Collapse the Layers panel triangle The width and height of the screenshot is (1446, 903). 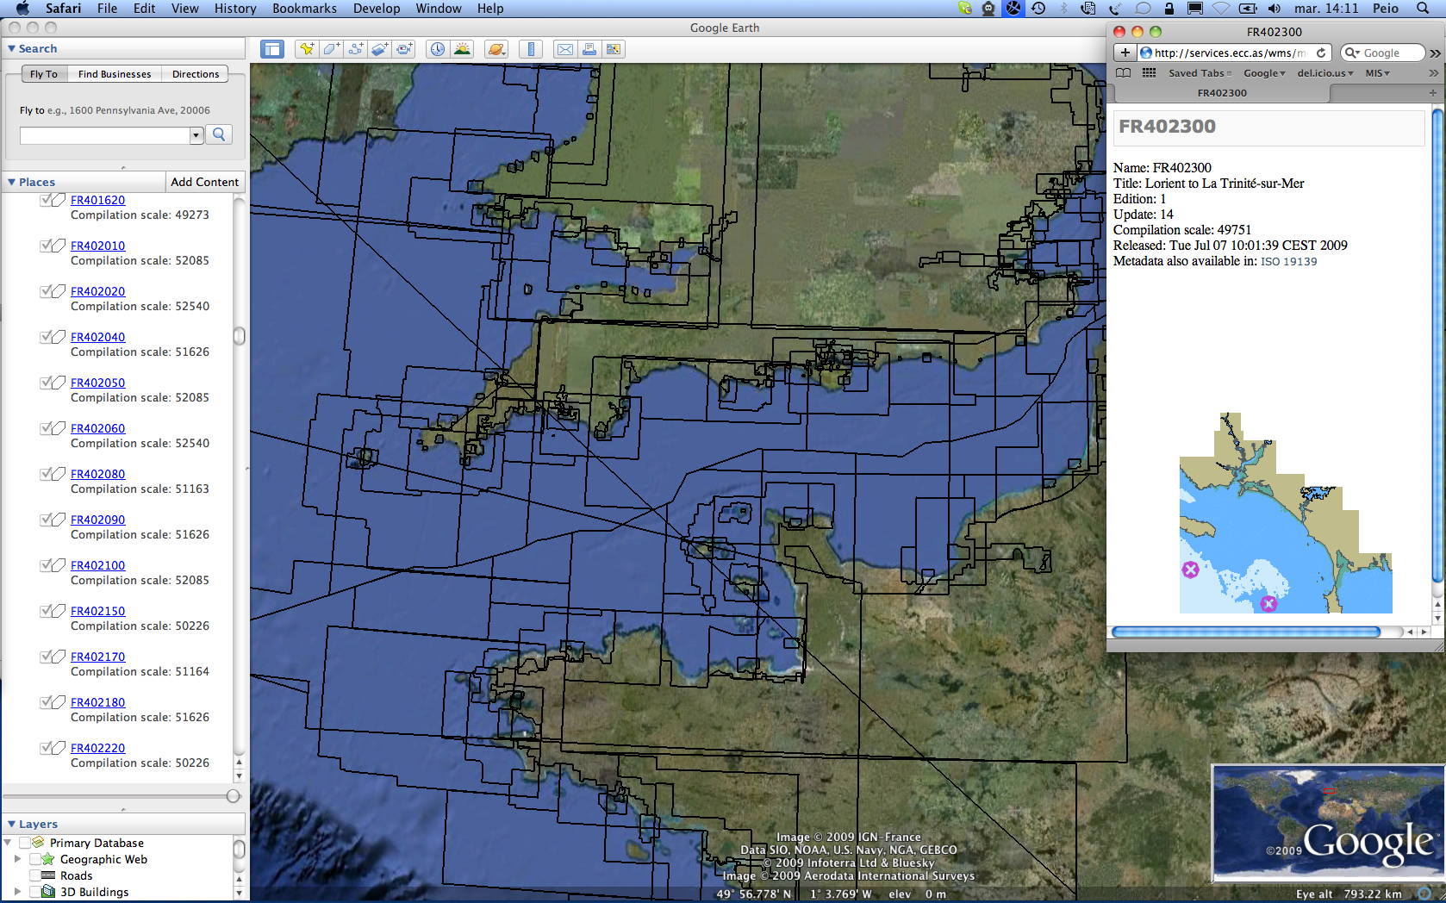click(11, 824)
